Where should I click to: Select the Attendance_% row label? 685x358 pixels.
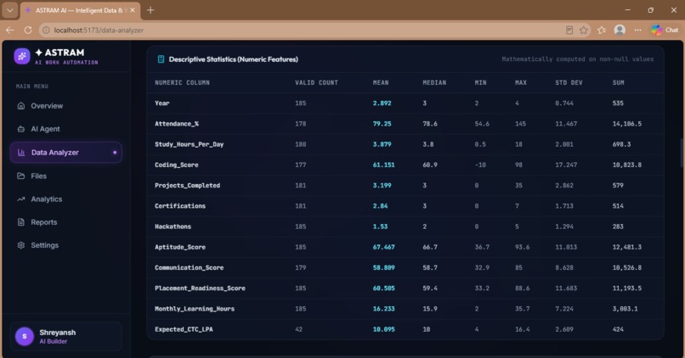point(177,124)
